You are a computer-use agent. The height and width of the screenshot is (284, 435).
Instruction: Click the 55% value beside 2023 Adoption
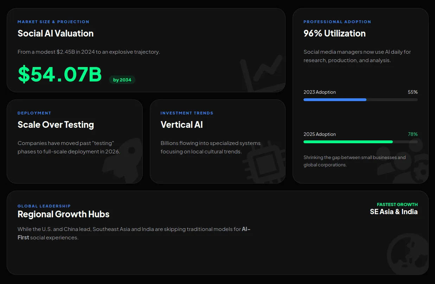pyautogui.click(x=412, y=92)
